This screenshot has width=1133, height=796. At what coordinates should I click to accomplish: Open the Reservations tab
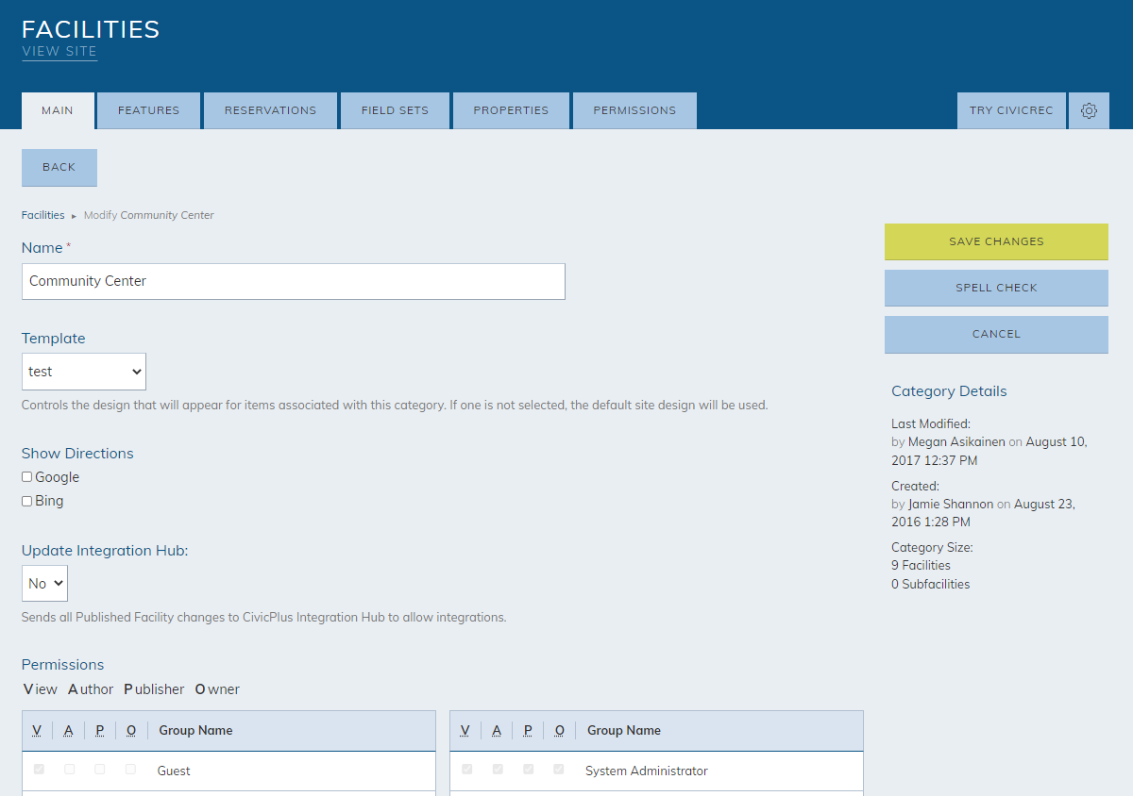coord(270,110)
